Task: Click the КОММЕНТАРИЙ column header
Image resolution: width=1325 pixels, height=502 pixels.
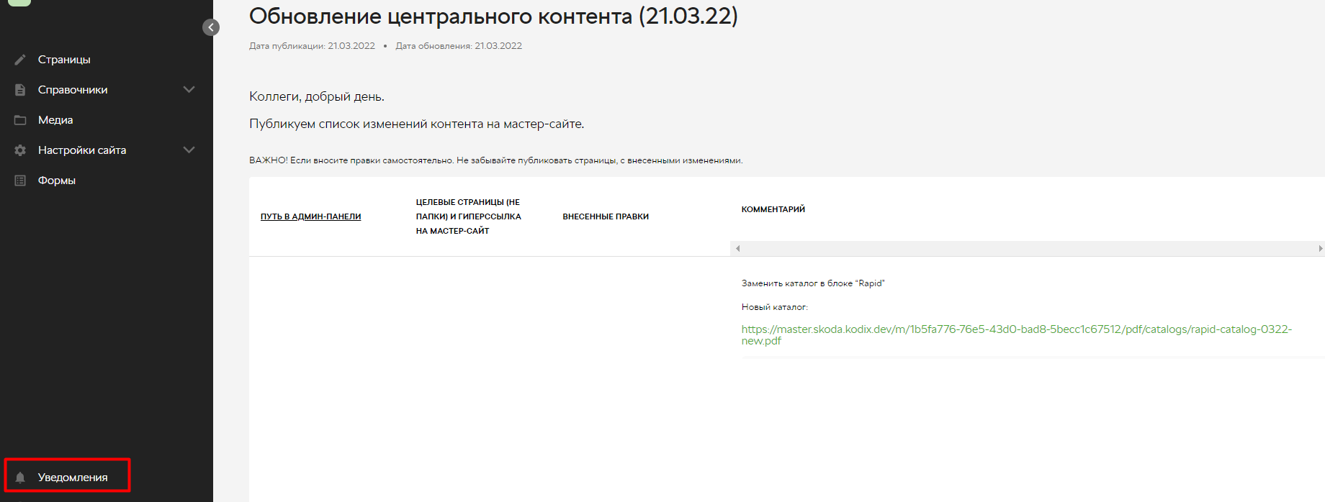Action: coord(773,209)
